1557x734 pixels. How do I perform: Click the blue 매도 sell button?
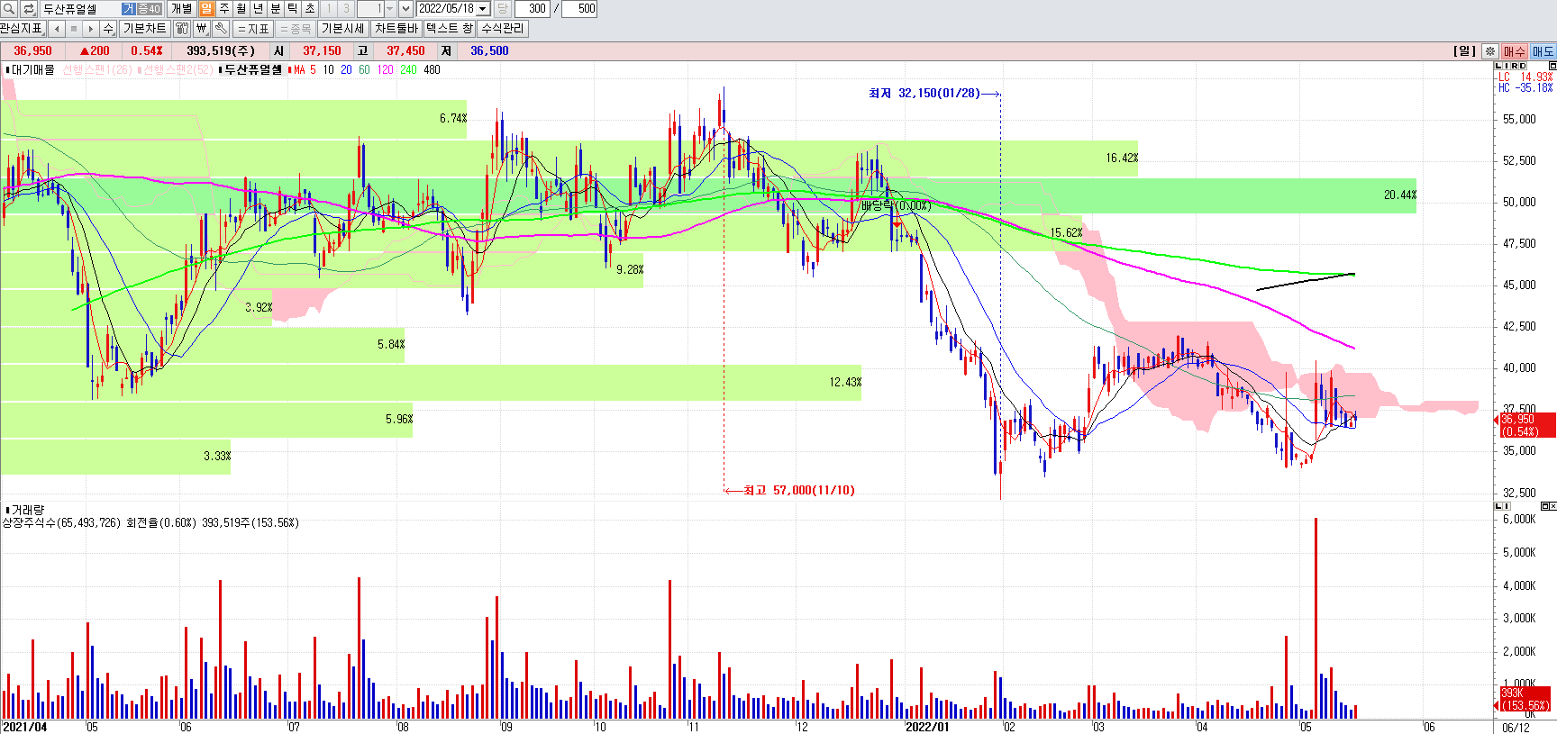[x=1543, y=51]
